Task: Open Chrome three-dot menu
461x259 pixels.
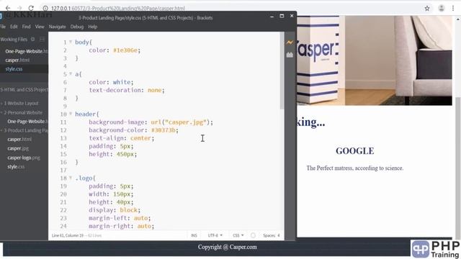Action: [x=453, y=8]
